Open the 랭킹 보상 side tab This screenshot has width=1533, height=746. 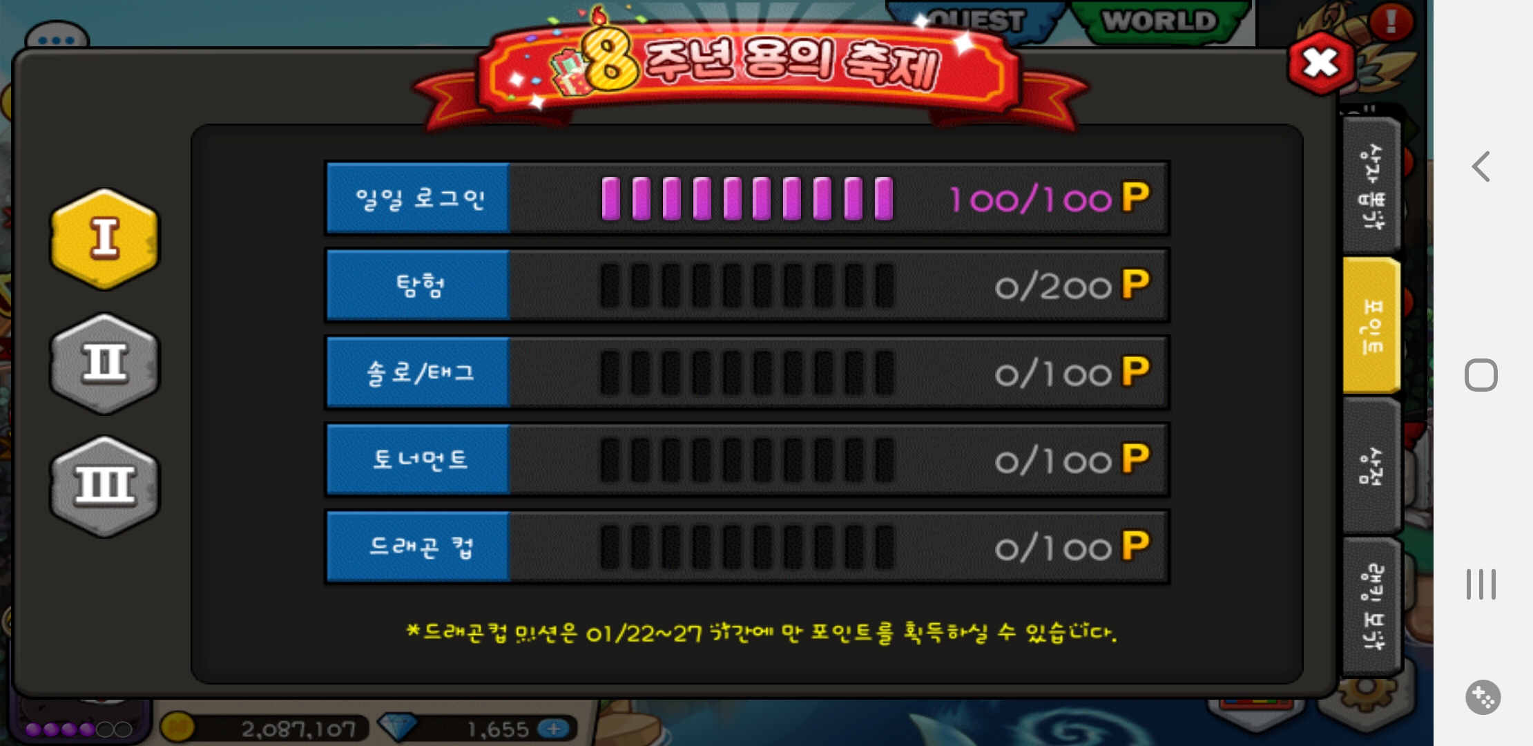(x=1371, y=606)
